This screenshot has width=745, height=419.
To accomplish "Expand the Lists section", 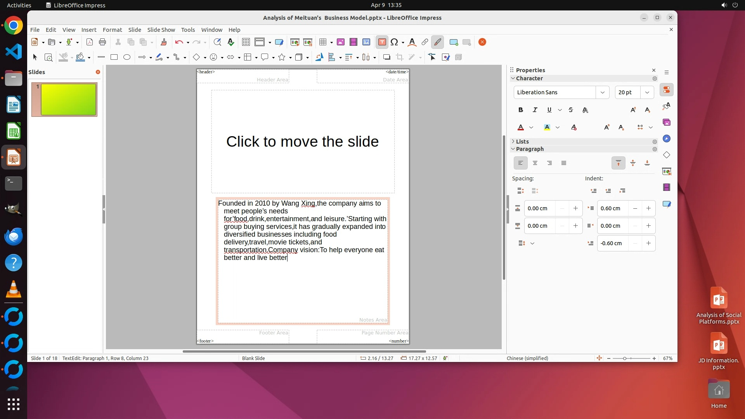I will 522,142.
